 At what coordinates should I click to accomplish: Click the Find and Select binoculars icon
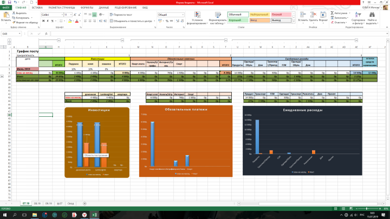click(372, 15)
